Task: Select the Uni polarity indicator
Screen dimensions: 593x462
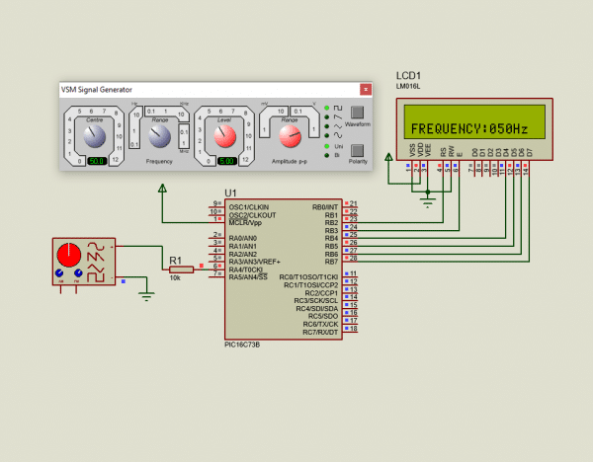Action: (327, 146)
